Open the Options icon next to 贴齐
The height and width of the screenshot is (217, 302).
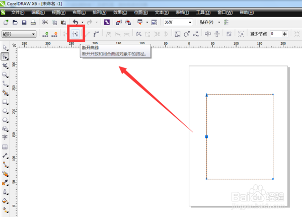pos(226,22)
